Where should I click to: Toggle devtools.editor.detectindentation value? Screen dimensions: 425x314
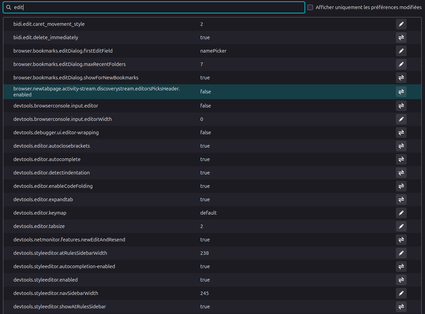[x=401, y=173]
